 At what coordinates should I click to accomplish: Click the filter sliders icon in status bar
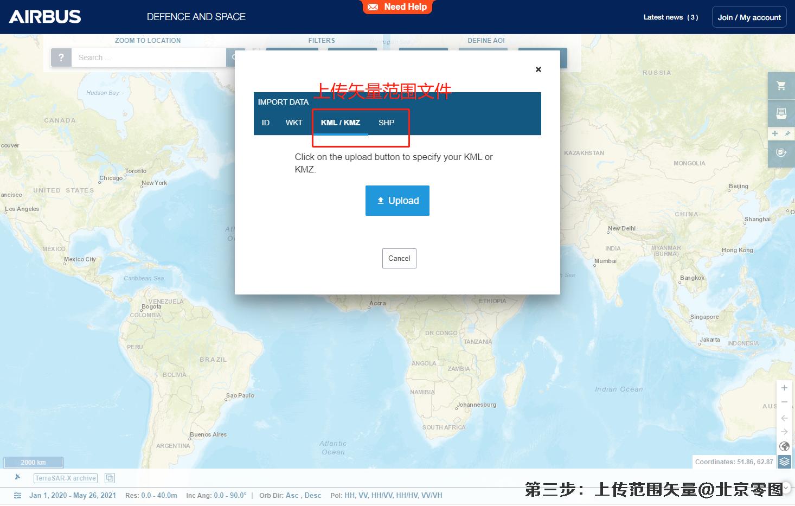pos(17,495)
